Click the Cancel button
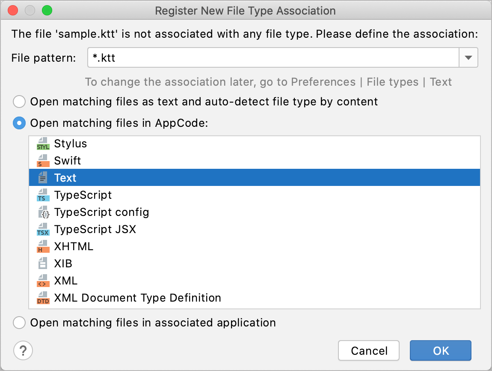This screenshot has width=492, height=371. (x=368, y=350)
